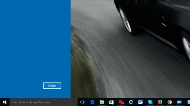190x106 pixels.
Task: Launch Microsoft Edge from the taskbar
Action: click(x=92, y=102)
